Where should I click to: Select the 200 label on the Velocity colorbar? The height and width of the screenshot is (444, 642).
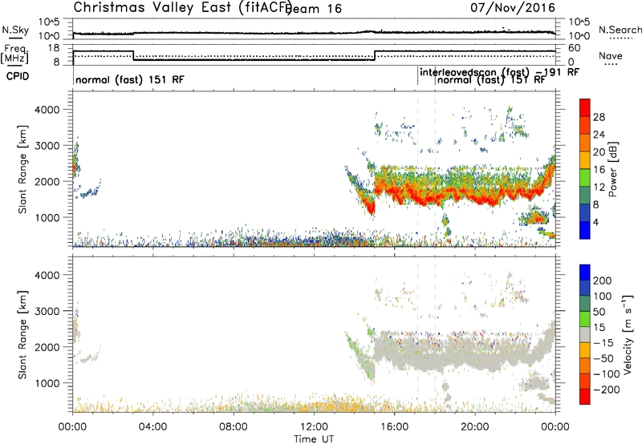603,281
